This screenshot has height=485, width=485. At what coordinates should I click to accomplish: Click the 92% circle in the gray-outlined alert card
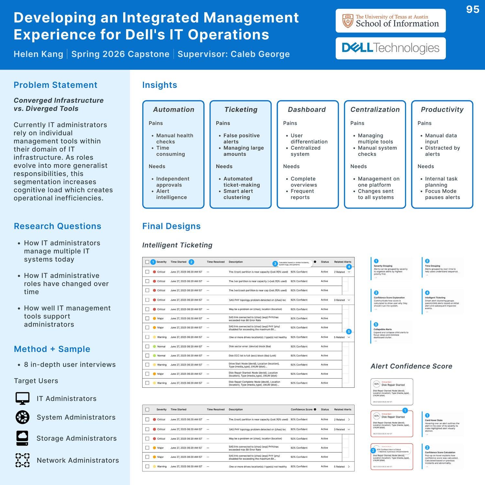tap(376, 384)
